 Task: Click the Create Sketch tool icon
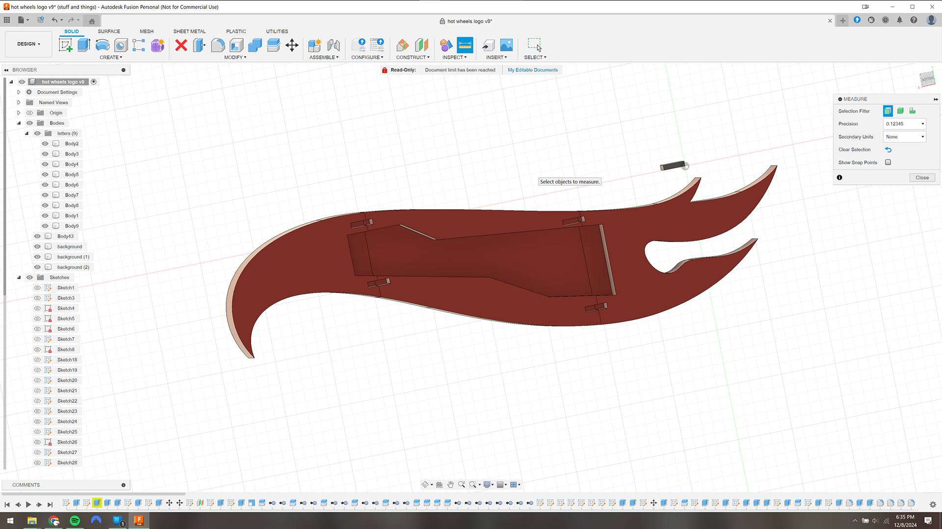coord(65,45)
